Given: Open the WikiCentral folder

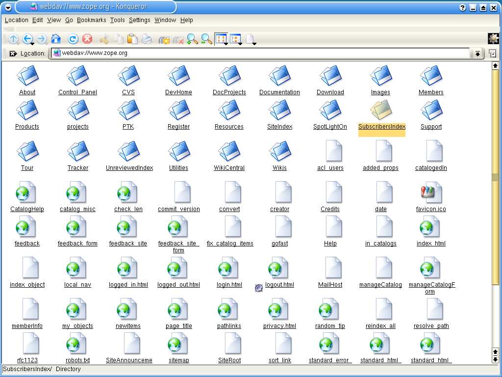Looking at the screenshot, I should [229, 151].
